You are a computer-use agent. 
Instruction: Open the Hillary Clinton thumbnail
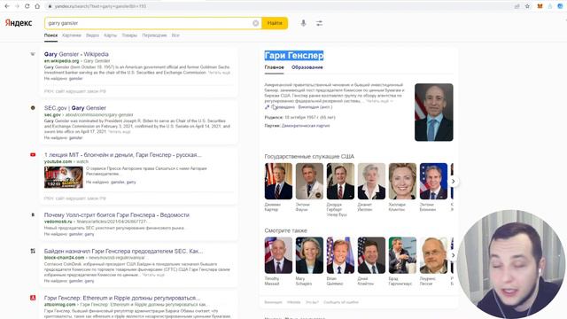click(402, 181)
